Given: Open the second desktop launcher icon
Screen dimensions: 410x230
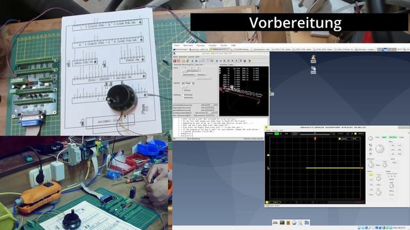Looking at the screenshot, I should (x=313, y=70).
